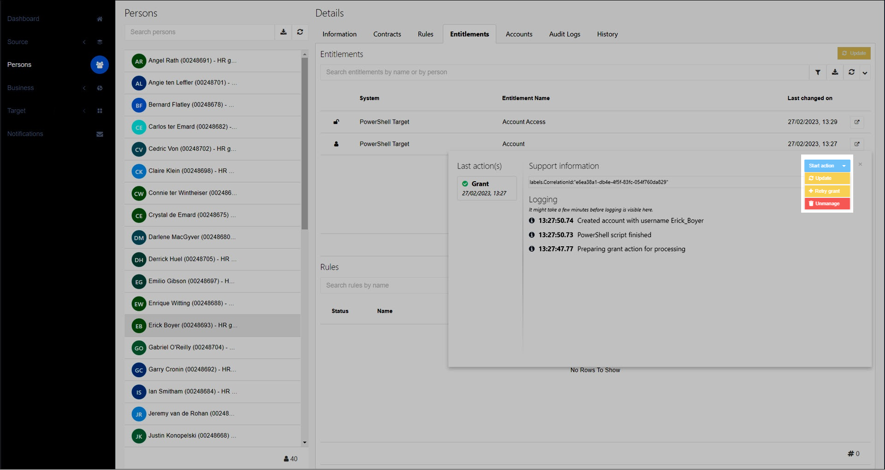Expand the Target sidebar menu chevron
The image size is (885, 470).
(84, 111)
